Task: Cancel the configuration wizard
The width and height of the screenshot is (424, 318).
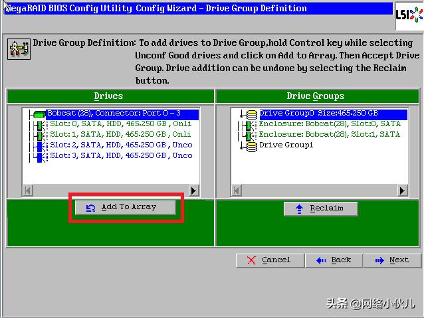Action: point(270,260)
